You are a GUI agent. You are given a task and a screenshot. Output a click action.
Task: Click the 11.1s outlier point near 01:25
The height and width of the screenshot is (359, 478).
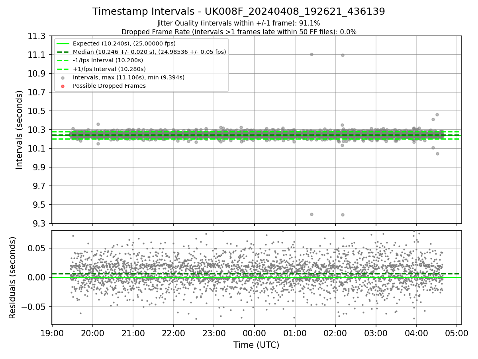point(311,54)
